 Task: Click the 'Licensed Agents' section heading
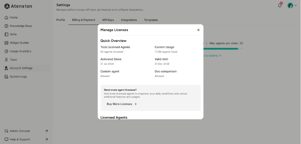tap(114, 117)
